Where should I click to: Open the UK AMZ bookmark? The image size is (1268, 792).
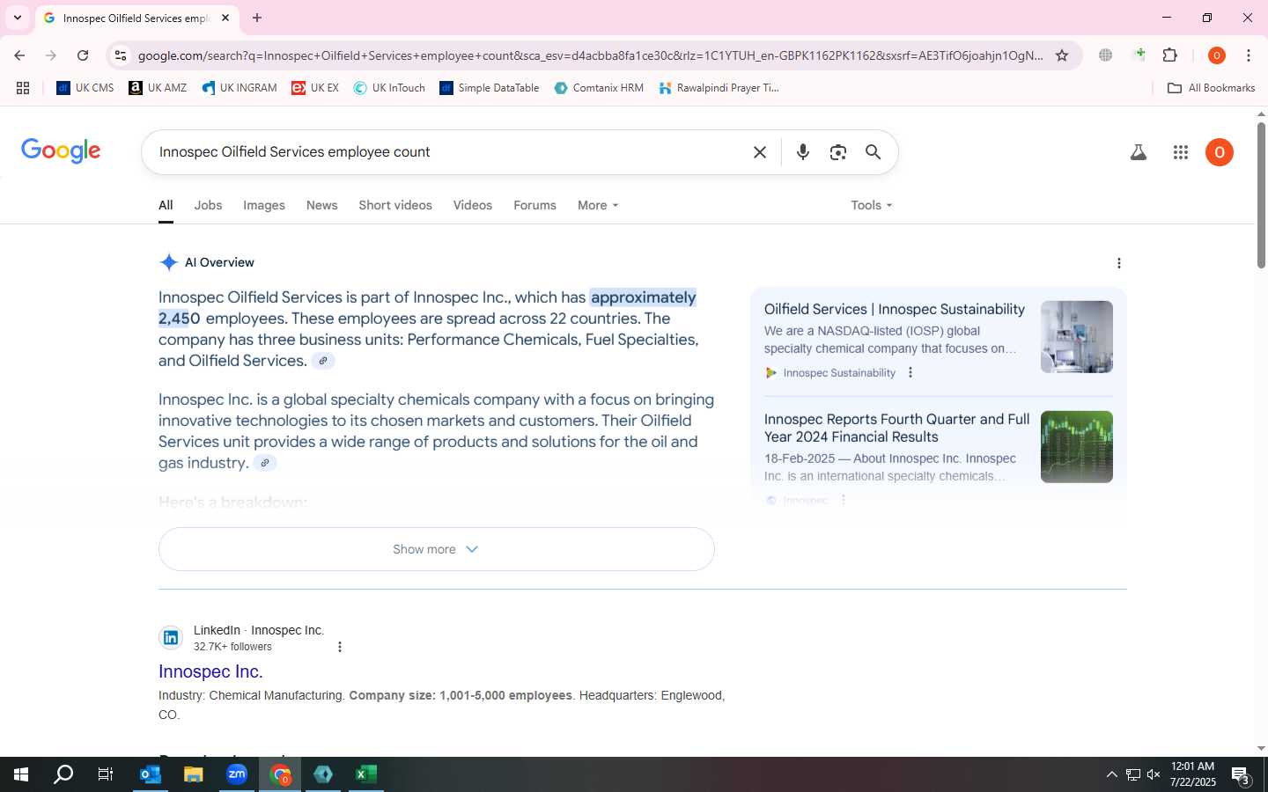158,88
